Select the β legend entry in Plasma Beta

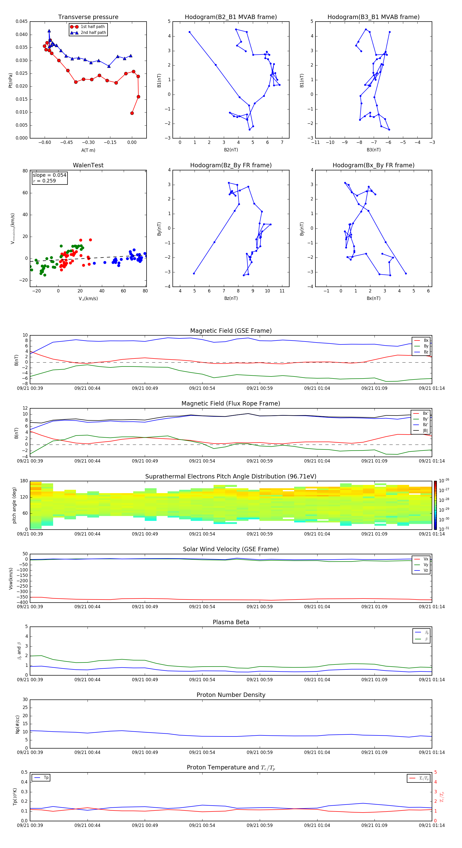[421, 639]
